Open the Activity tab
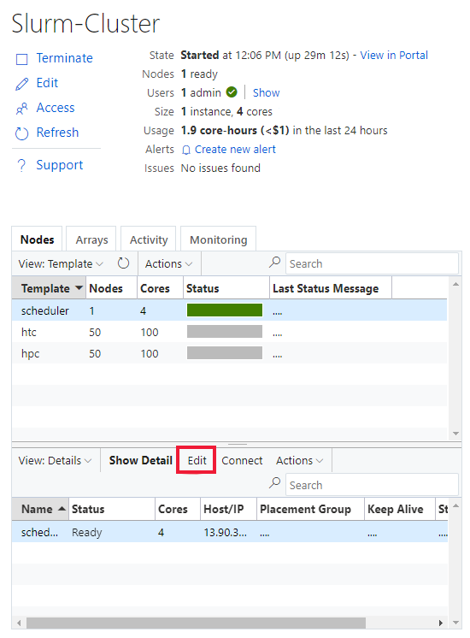 click(149, 239)
